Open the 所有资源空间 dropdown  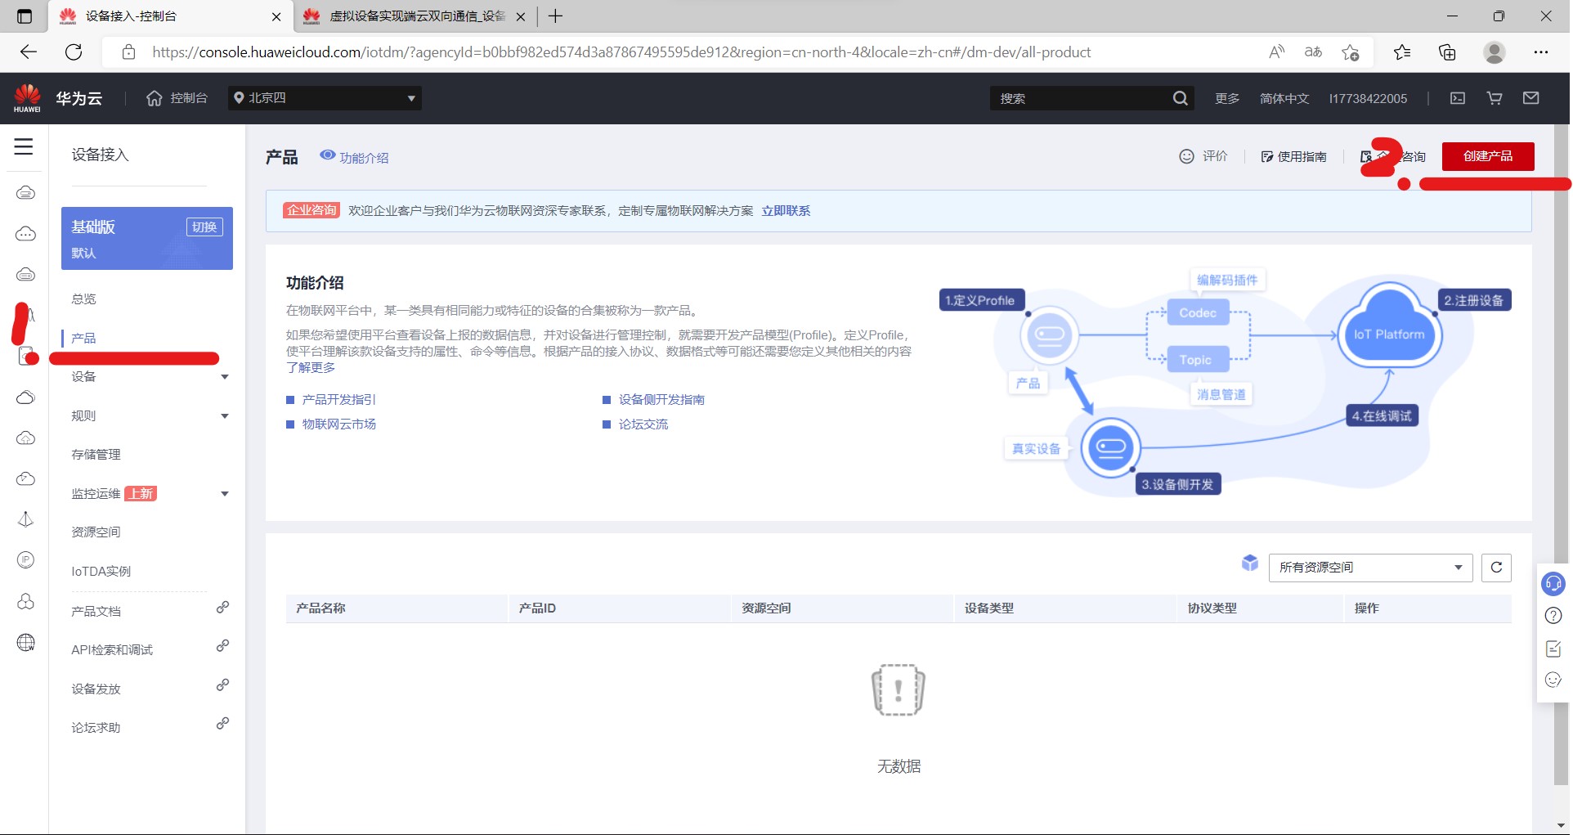click(x=1370, y=568)
